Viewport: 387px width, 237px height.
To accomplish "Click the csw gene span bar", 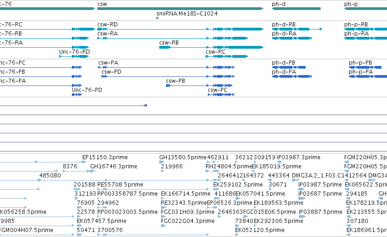I will pyautogui.click(x=180, y=9).
